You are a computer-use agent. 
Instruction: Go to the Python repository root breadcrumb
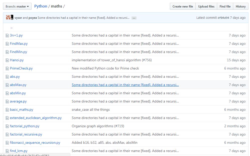coord(41,6)
